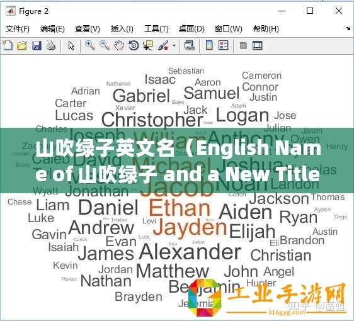
Task: Enable the Rotate 3D tool
Action: (134, 45)
